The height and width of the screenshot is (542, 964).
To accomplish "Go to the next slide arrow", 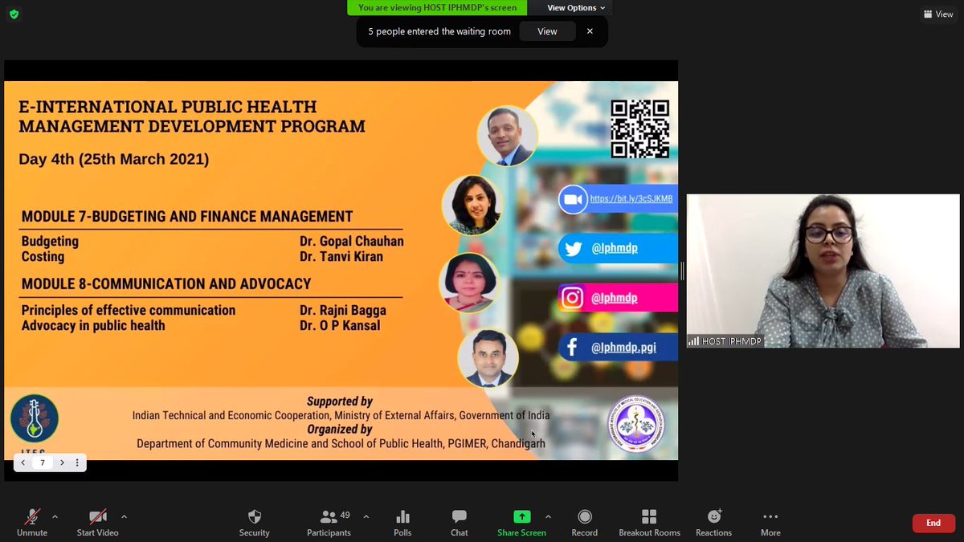I will 62,463.
